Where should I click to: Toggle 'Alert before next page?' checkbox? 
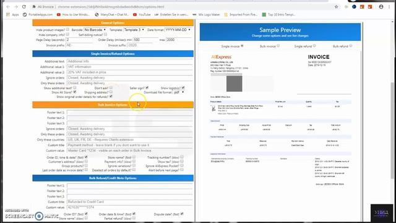click(x=182, y=170)
